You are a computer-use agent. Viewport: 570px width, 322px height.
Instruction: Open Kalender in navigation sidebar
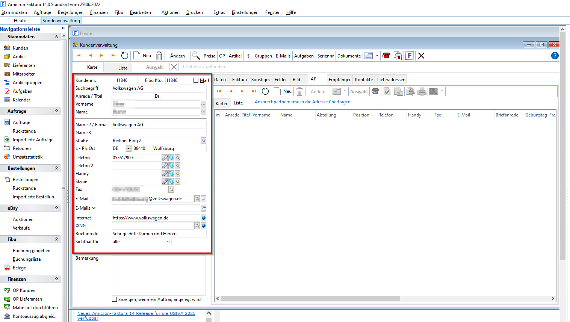click(21, 100)
